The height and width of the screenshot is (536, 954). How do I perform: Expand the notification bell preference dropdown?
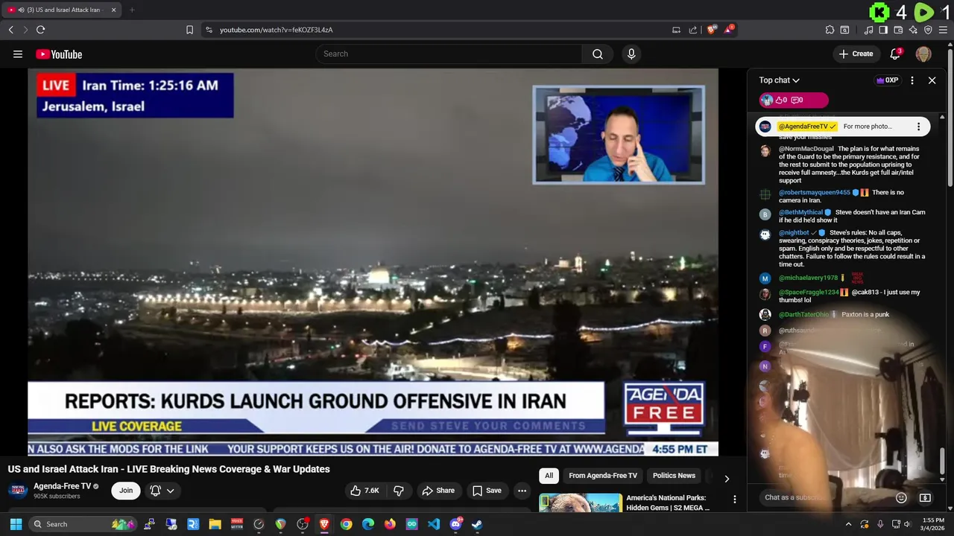[171, 491]
